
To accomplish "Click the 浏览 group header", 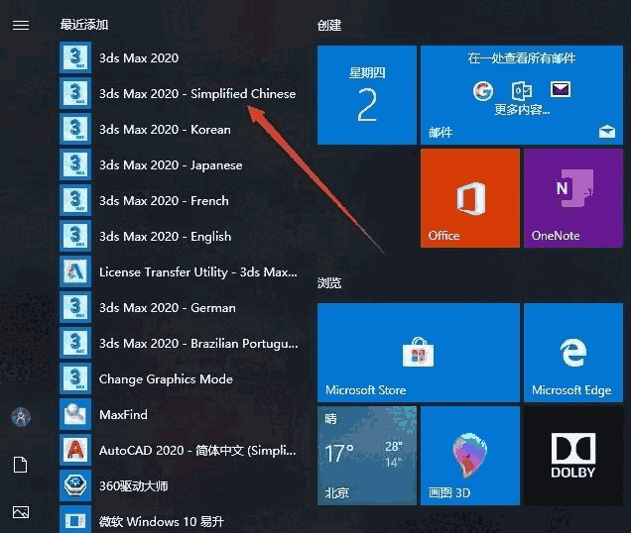I will coord(329,283).
